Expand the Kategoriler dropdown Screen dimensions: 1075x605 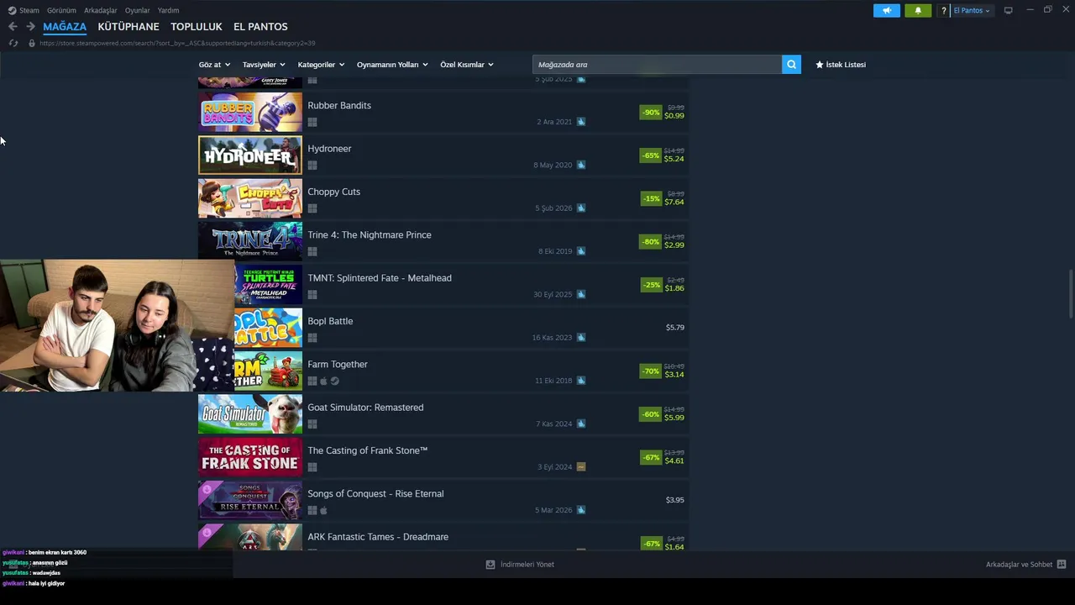[x=321, y=65]
